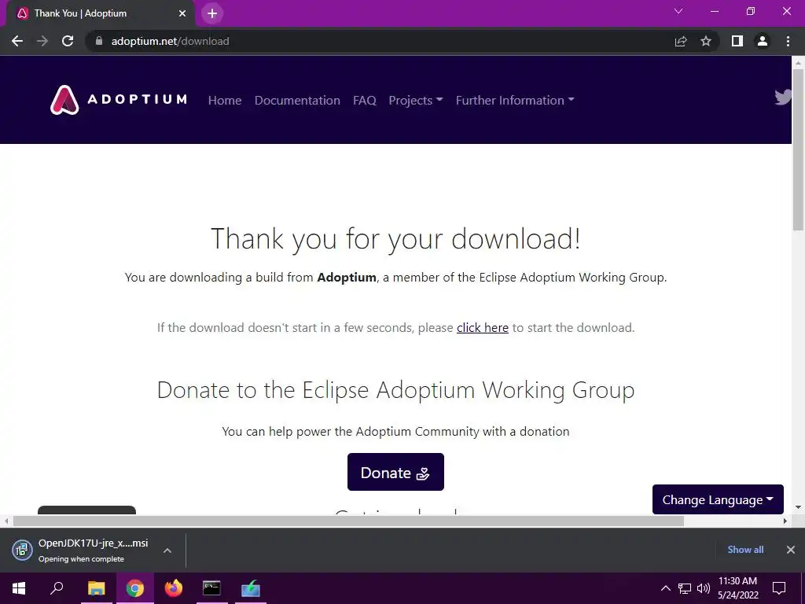Click the network tray icon

[x=685, y=588]
